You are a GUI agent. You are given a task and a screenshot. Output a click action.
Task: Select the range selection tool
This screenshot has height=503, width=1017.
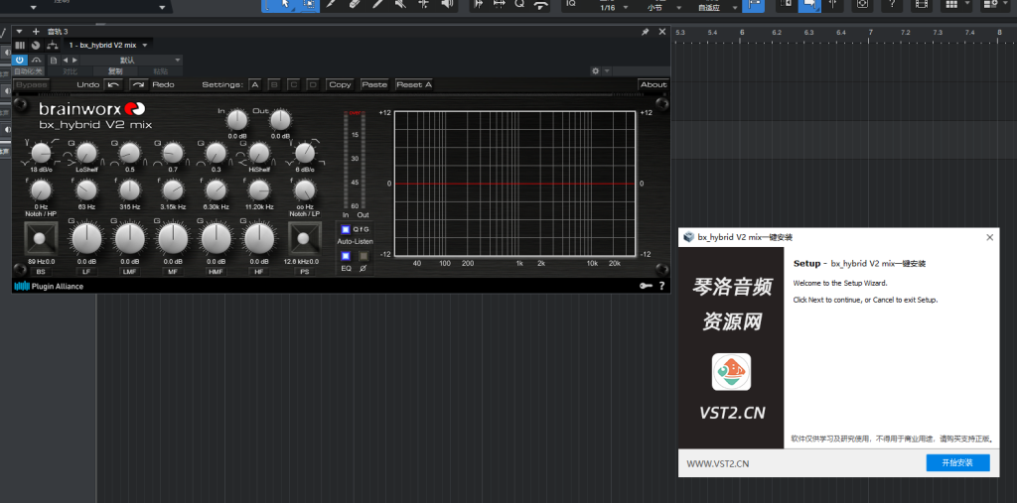click(310, 4)
